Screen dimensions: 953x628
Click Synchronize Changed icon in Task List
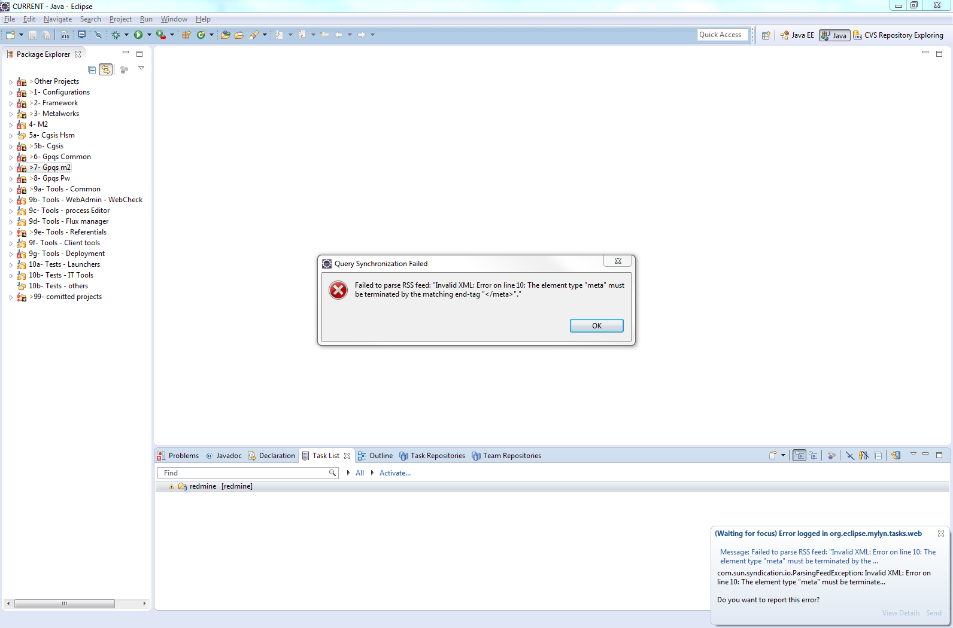point(896,455)
